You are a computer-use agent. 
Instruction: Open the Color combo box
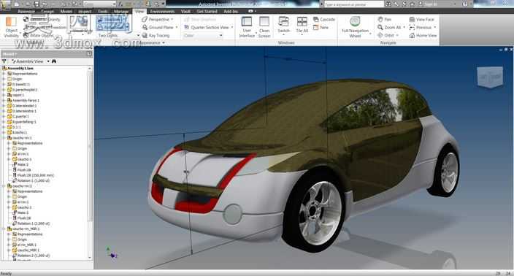pos(203,35)
